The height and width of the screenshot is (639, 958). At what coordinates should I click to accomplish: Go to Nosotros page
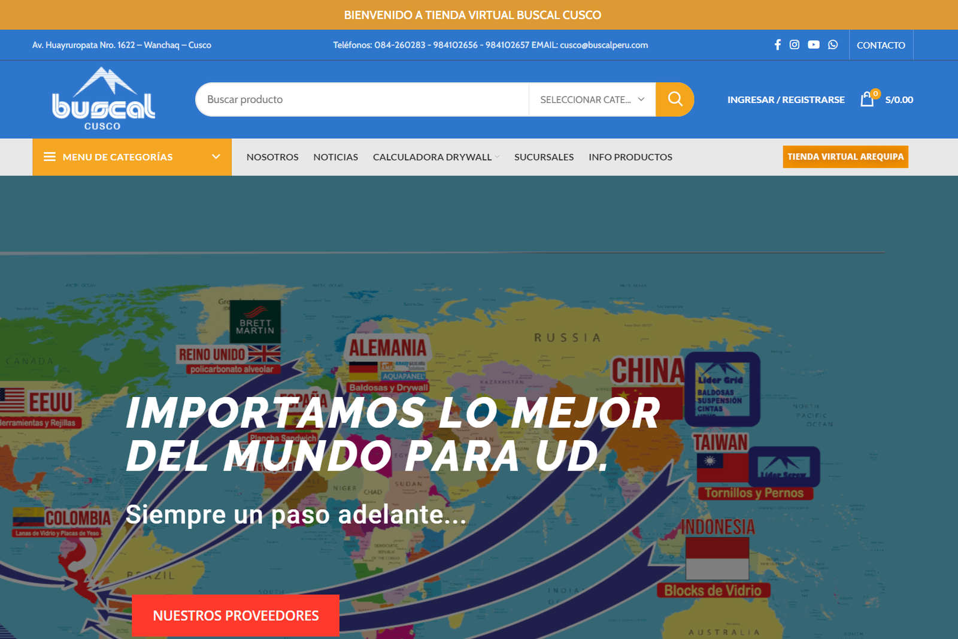(272, 157)
